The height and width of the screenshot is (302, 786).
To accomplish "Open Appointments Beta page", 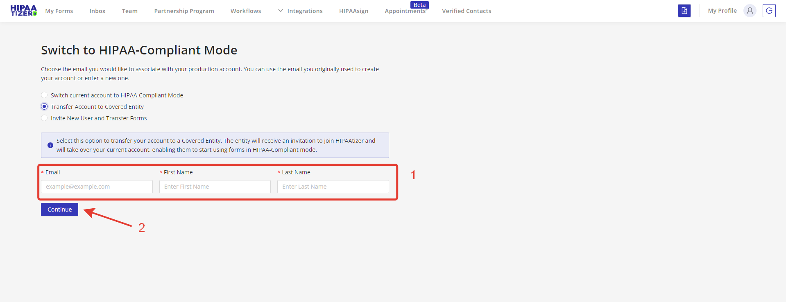I will 405,11.
